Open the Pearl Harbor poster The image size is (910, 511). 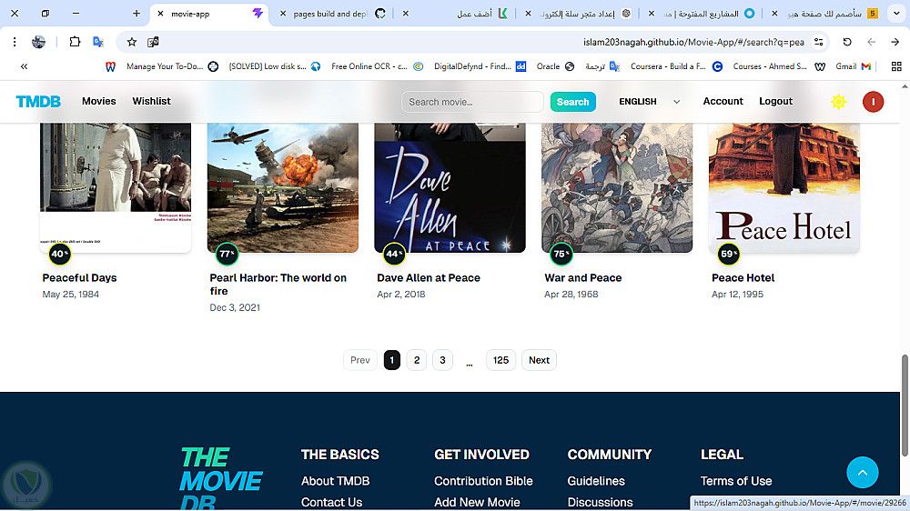pyautogui.click(x=283, y=187)
